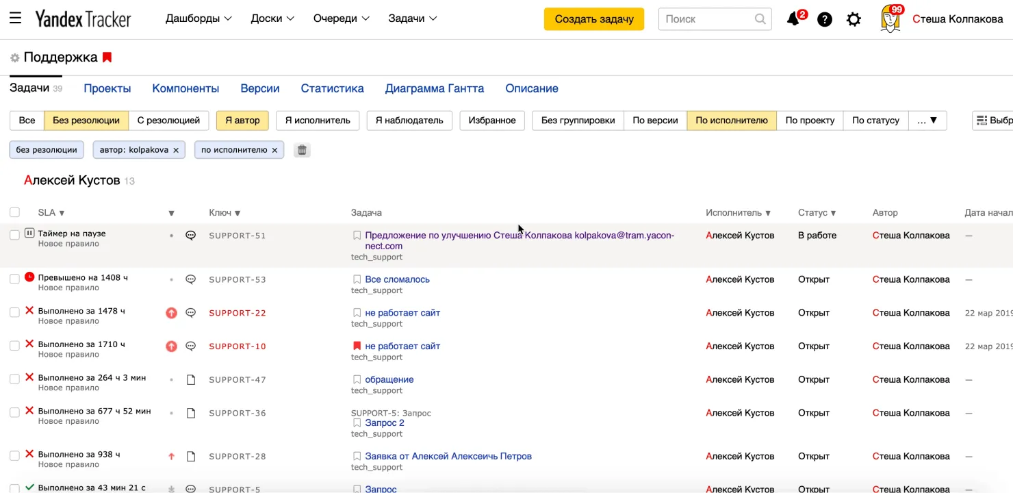Screen dimensions: 1013x493
Task: Click the trash icon to clear filters
Action: click(x=302, y=149)
